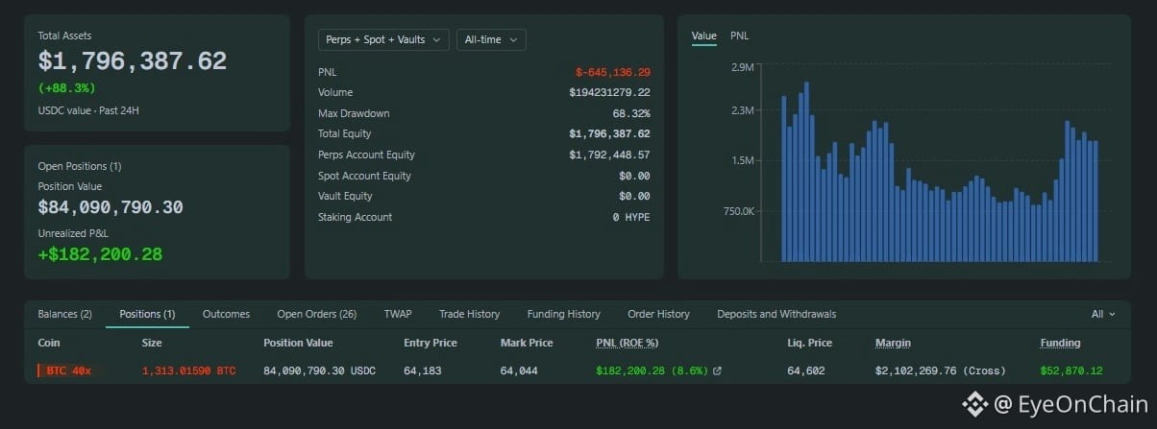Open the Funding History tab
This screenshot has height=429, width=1157.
(x=563, y=314)
